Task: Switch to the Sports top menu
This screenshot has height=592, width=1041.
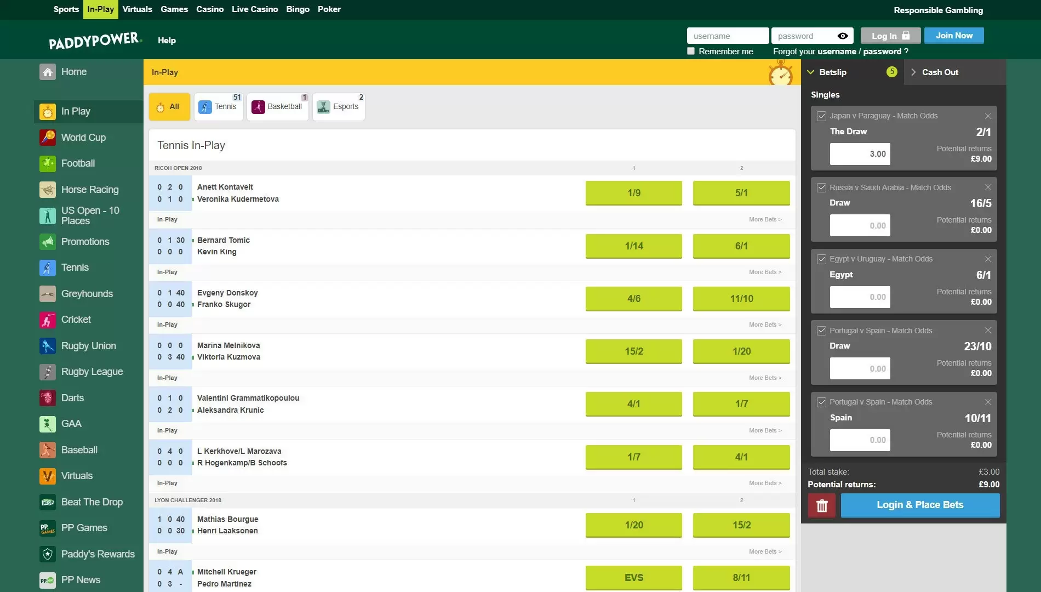Action: tap(66, 9)
